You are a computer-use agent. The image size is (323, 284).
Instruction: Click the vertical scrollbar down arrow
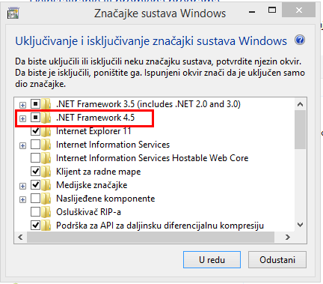(301, 225)
